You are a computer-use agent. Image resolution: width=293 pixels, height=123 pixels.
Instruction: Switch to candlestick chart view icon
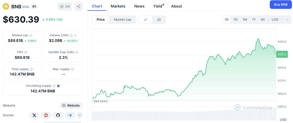pos(159,20)
